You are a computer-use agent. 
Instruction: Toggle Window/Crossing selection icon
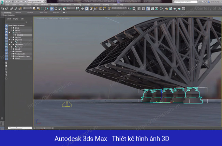pos(47,9)
